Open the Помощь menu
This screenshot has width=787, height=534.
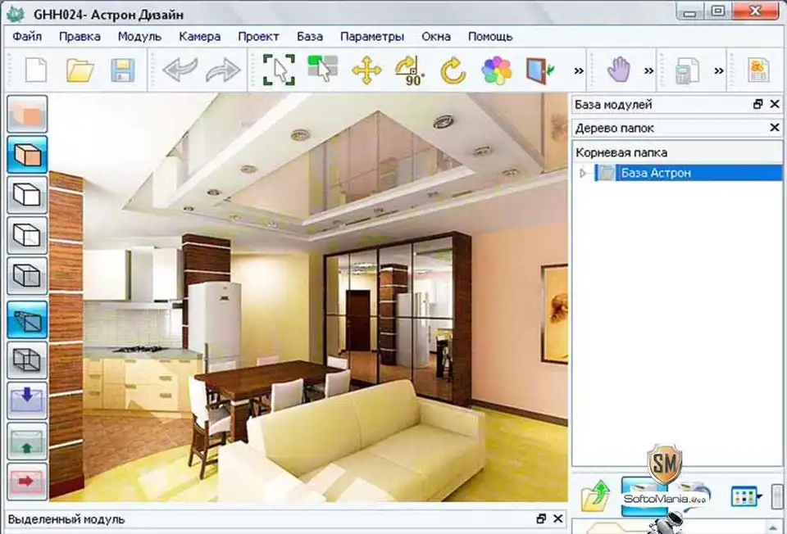(x=490, y=37)
